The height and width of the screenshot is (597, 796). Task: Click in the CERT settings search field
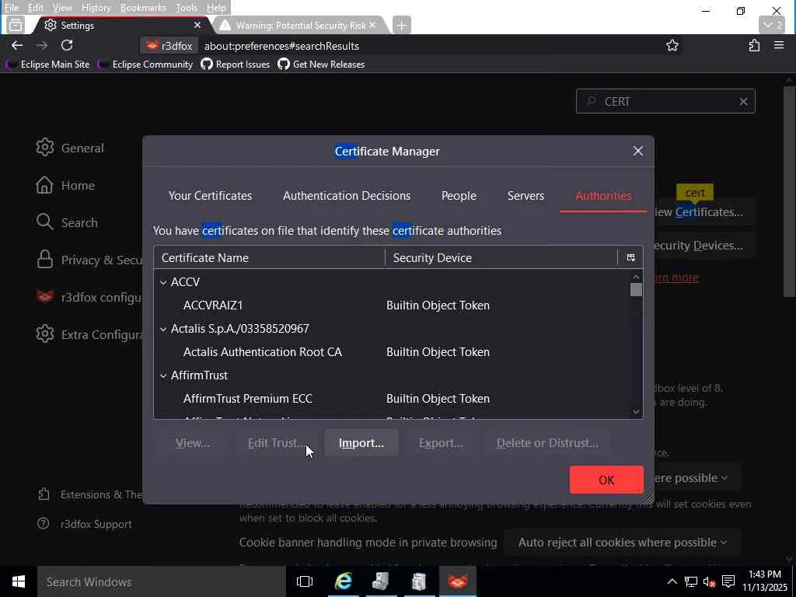pyautogui.click(x=665, y=102)
